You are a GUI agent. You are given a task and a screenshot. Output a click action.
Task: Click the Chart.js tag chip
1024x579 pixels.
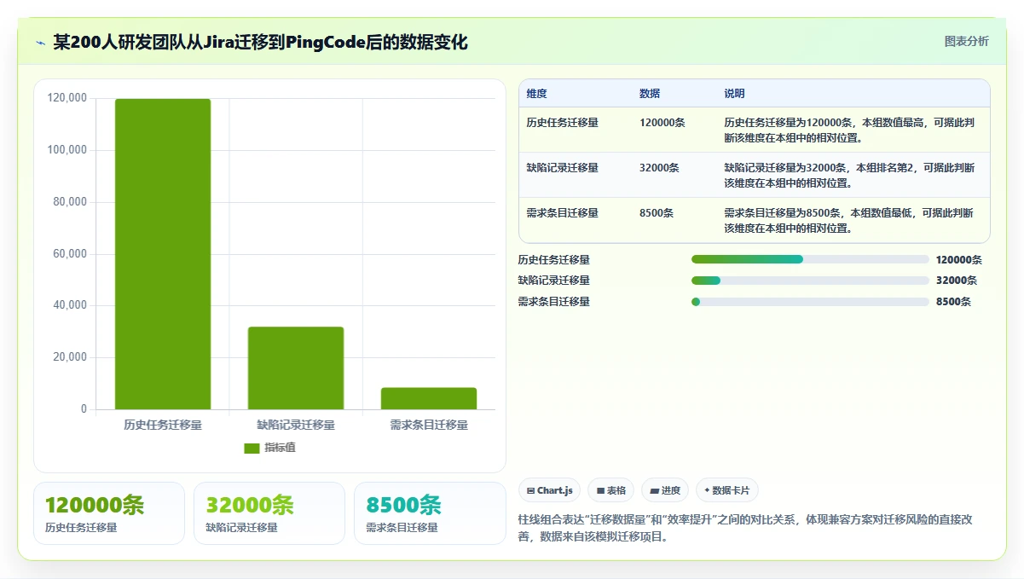550,490
